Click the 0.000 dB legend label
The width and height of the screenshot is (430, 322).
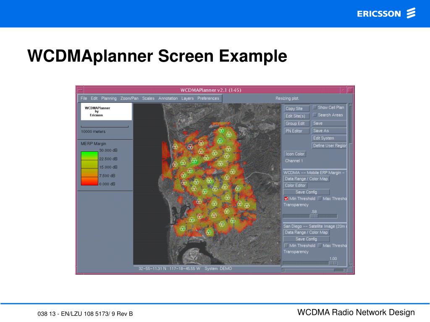click(x=107, y=184)
